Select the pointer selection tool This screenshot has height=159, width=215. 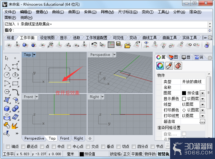pos(7,58)
